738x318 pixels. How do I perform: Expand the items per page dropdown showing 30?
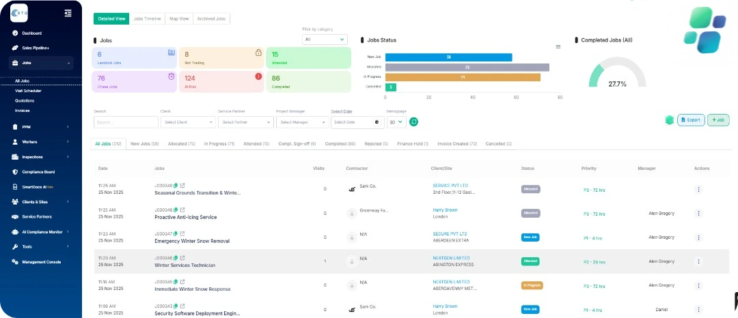(396, 122)
